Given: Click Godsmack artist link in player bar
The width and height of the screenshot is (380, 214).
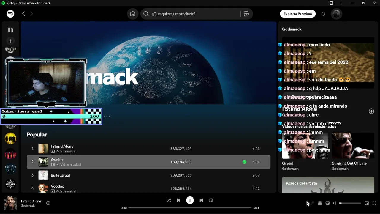Looking at the screenshot, I should 28,206.
